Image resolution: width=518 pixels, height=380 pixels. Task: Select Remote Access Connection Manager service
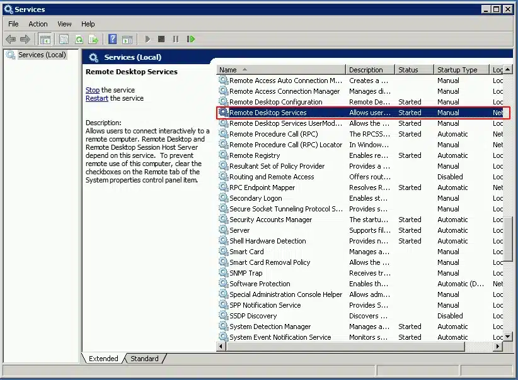pos(360,91)
